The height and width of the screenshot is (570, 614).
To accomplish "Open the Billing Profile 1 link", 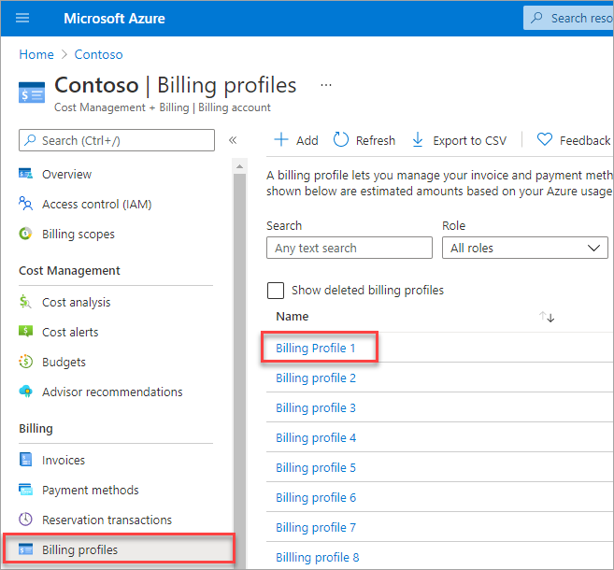I will pyautogui.click(x=316, y=348).
